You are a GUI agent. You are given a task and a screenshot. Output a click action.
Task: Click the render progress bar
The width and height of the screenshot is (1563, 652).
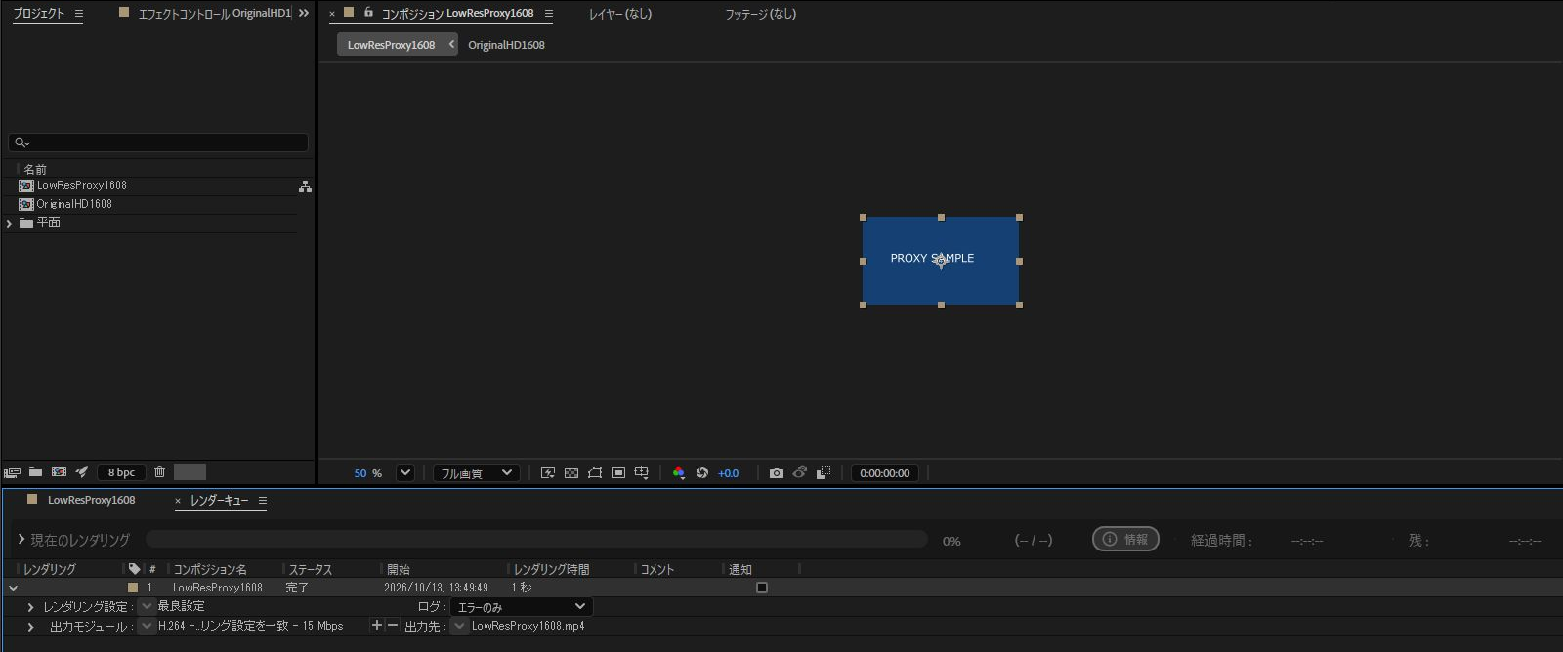[x=536, y=539]
